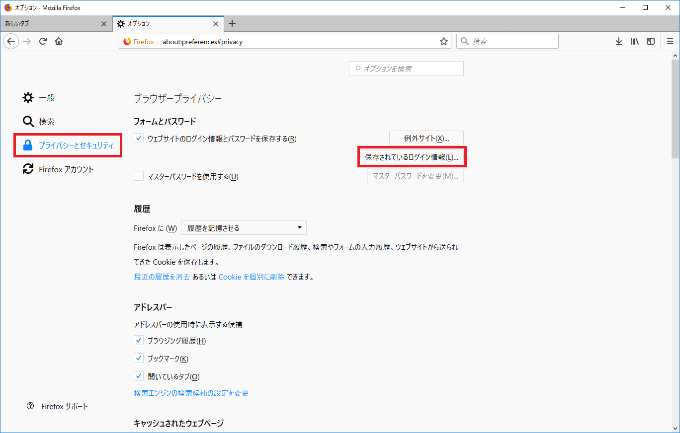This screenshot has height=433, width=680.
Task: Click the vertical scrollbar thumb
Action: pos(676,109)
